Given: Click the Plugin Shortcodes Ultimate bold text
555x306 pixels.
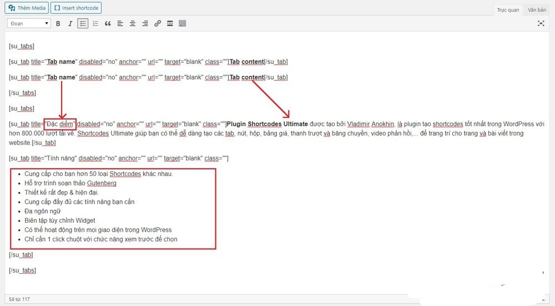Looking at the screenshot, I should click(x=268, y=124).
